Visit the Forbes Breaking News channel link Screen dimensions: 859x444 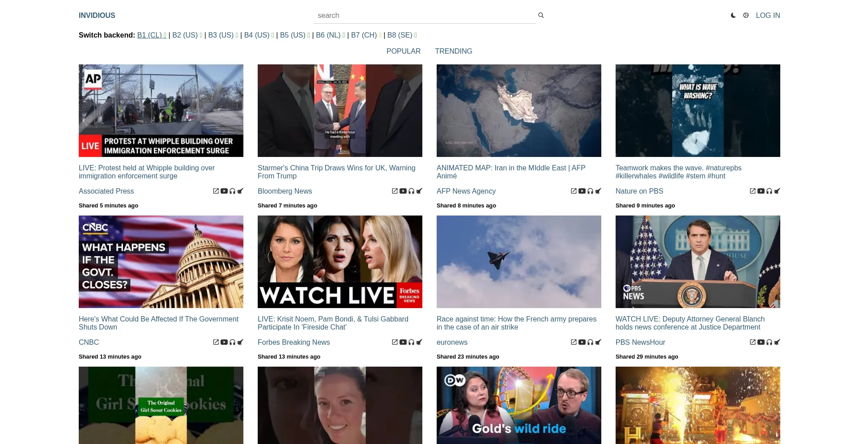click(x=293, y=342)
